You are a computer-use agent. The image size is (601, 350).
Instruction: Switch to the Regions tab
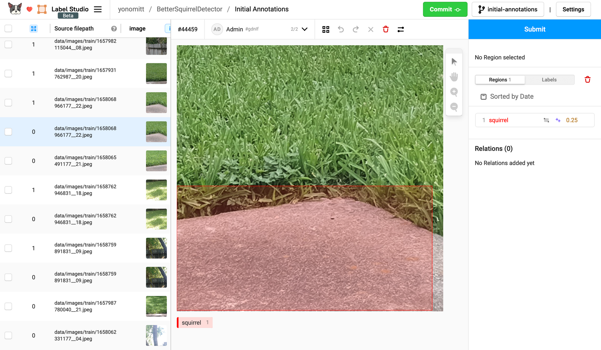pyautogui.click(x=500, y=80)
